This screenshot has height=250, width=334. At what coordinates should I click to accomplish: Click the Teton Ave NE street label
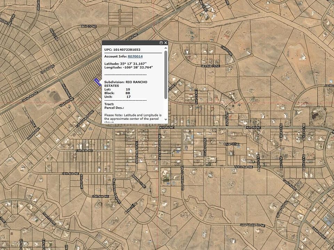[x=244, y=167]
